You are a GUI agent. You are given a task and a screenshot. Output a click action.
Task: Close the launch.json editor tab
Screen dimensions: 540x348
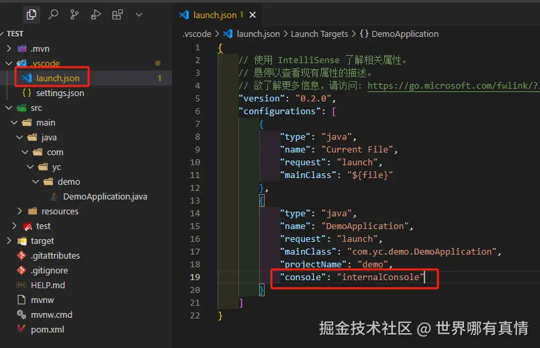(253, 15)
